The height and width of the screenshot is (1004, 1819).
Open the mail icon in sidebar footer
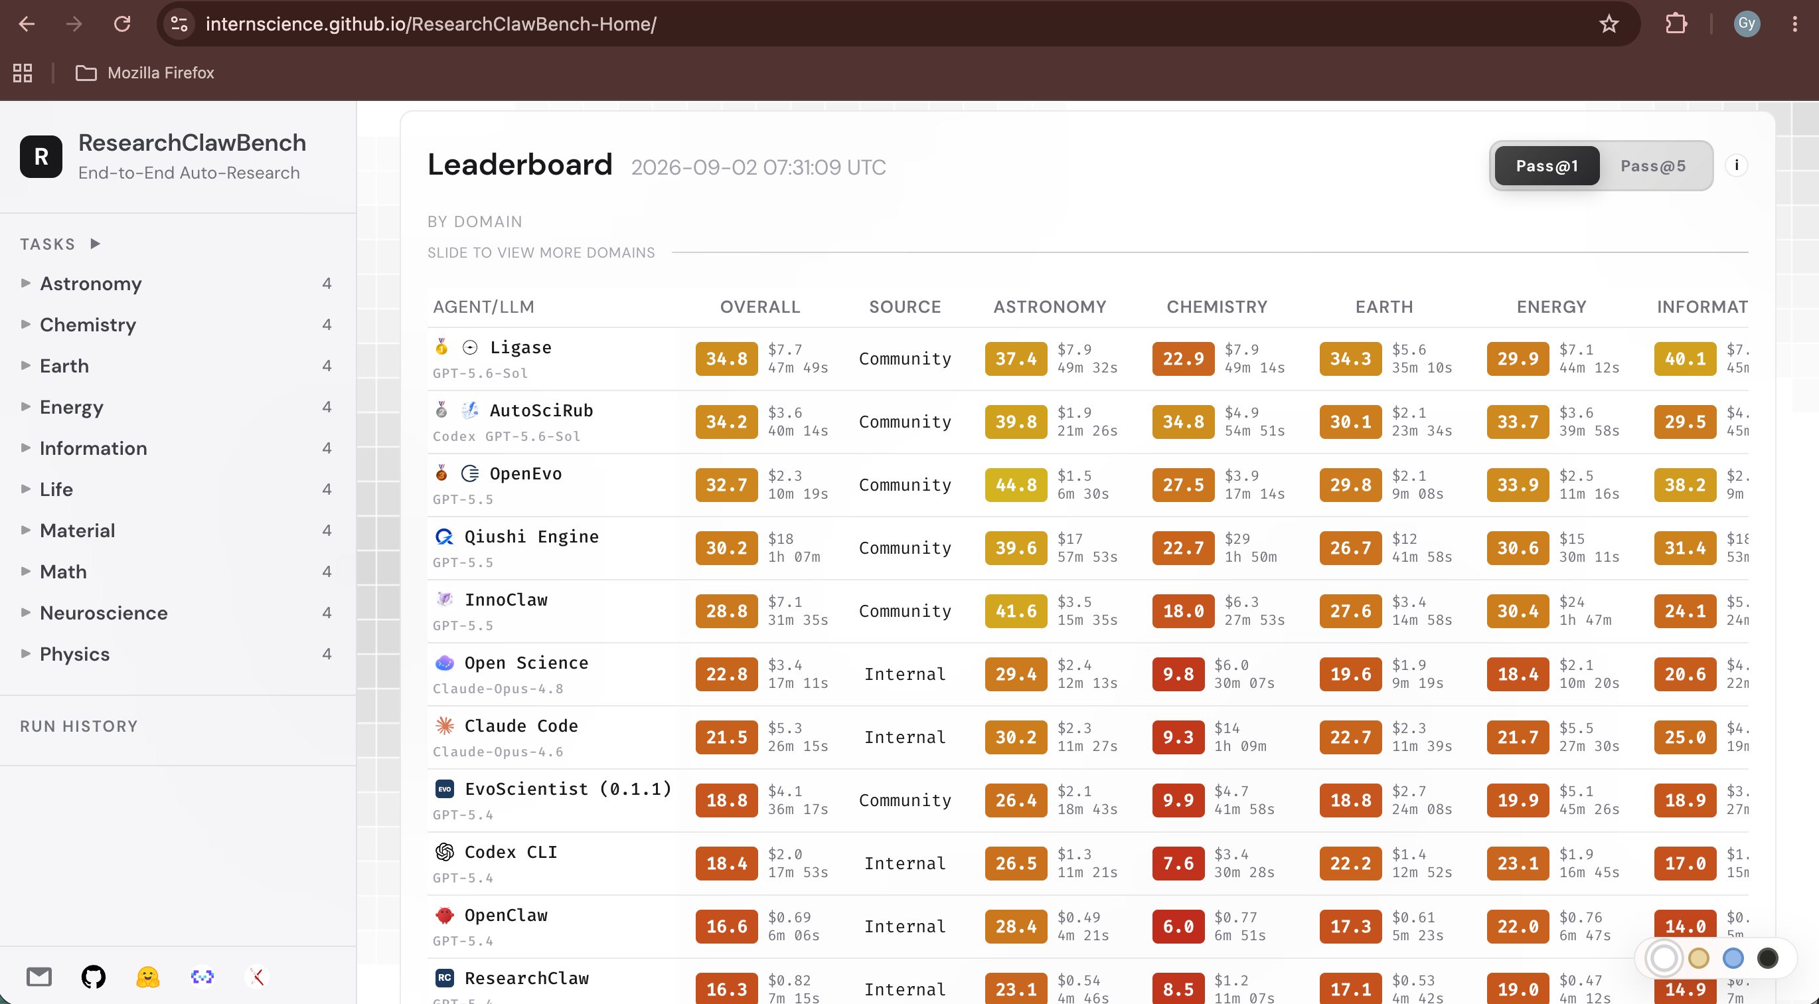39,977
